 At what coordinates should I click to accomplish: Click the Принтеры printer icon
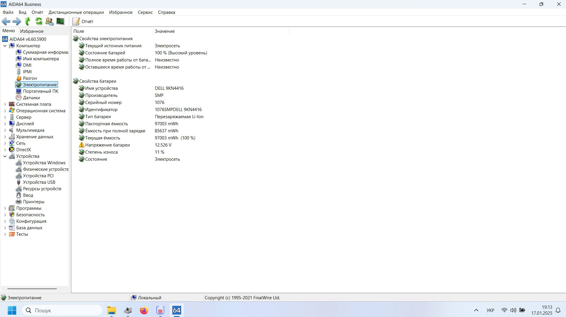[x=19, y=202]
